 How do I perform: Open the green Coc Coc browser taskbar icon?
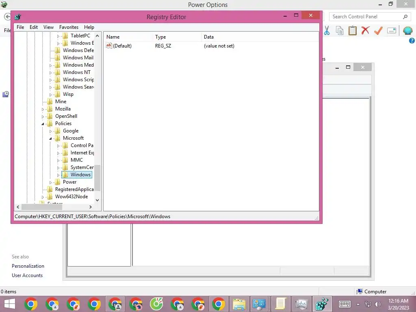pyautogui.click(x=156, y=304)
